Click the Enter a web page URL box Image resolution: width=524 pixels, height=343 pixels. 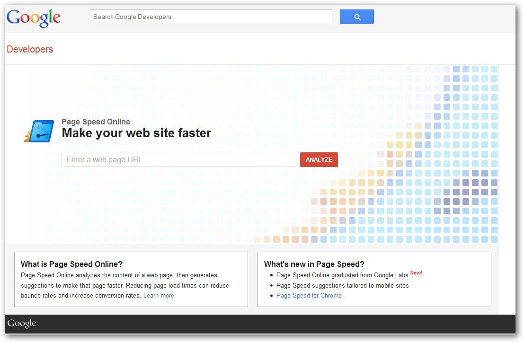pos(179,159)
